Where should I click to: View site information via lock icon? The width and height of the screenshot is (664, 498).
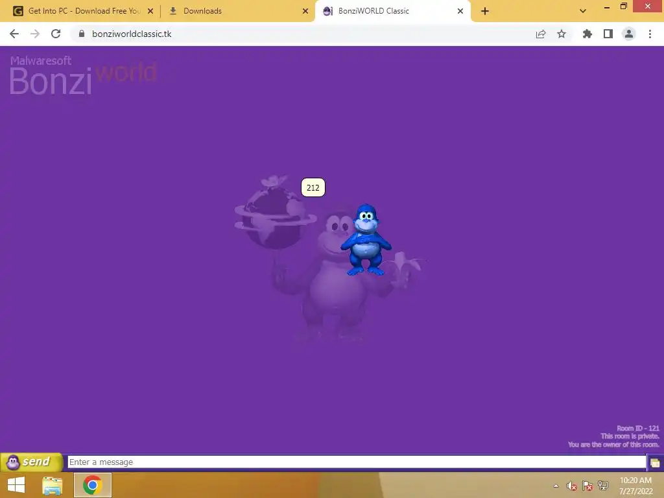pos(82,34)
